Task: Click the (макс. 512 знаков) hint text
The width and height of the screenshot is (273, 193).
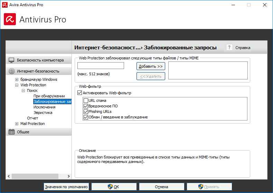Action: (x=94, y=74)
